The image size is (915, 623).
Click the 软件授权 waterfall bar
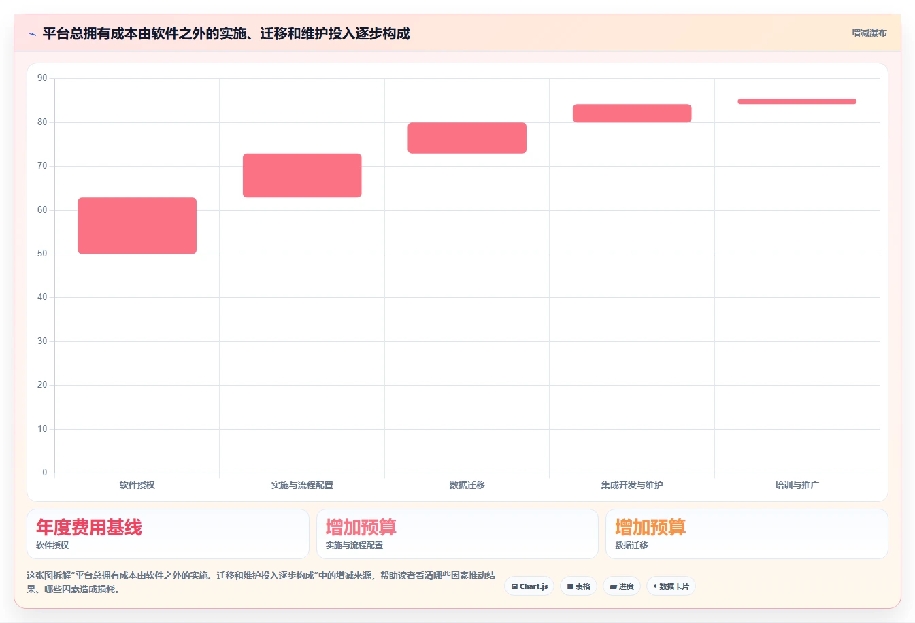point(137,226)
